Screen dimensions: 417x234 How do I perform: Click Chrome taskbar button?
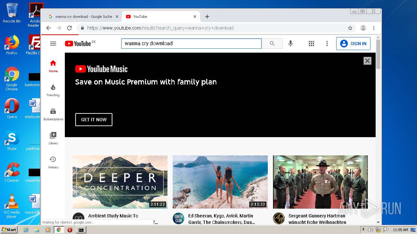pos(59,230)
